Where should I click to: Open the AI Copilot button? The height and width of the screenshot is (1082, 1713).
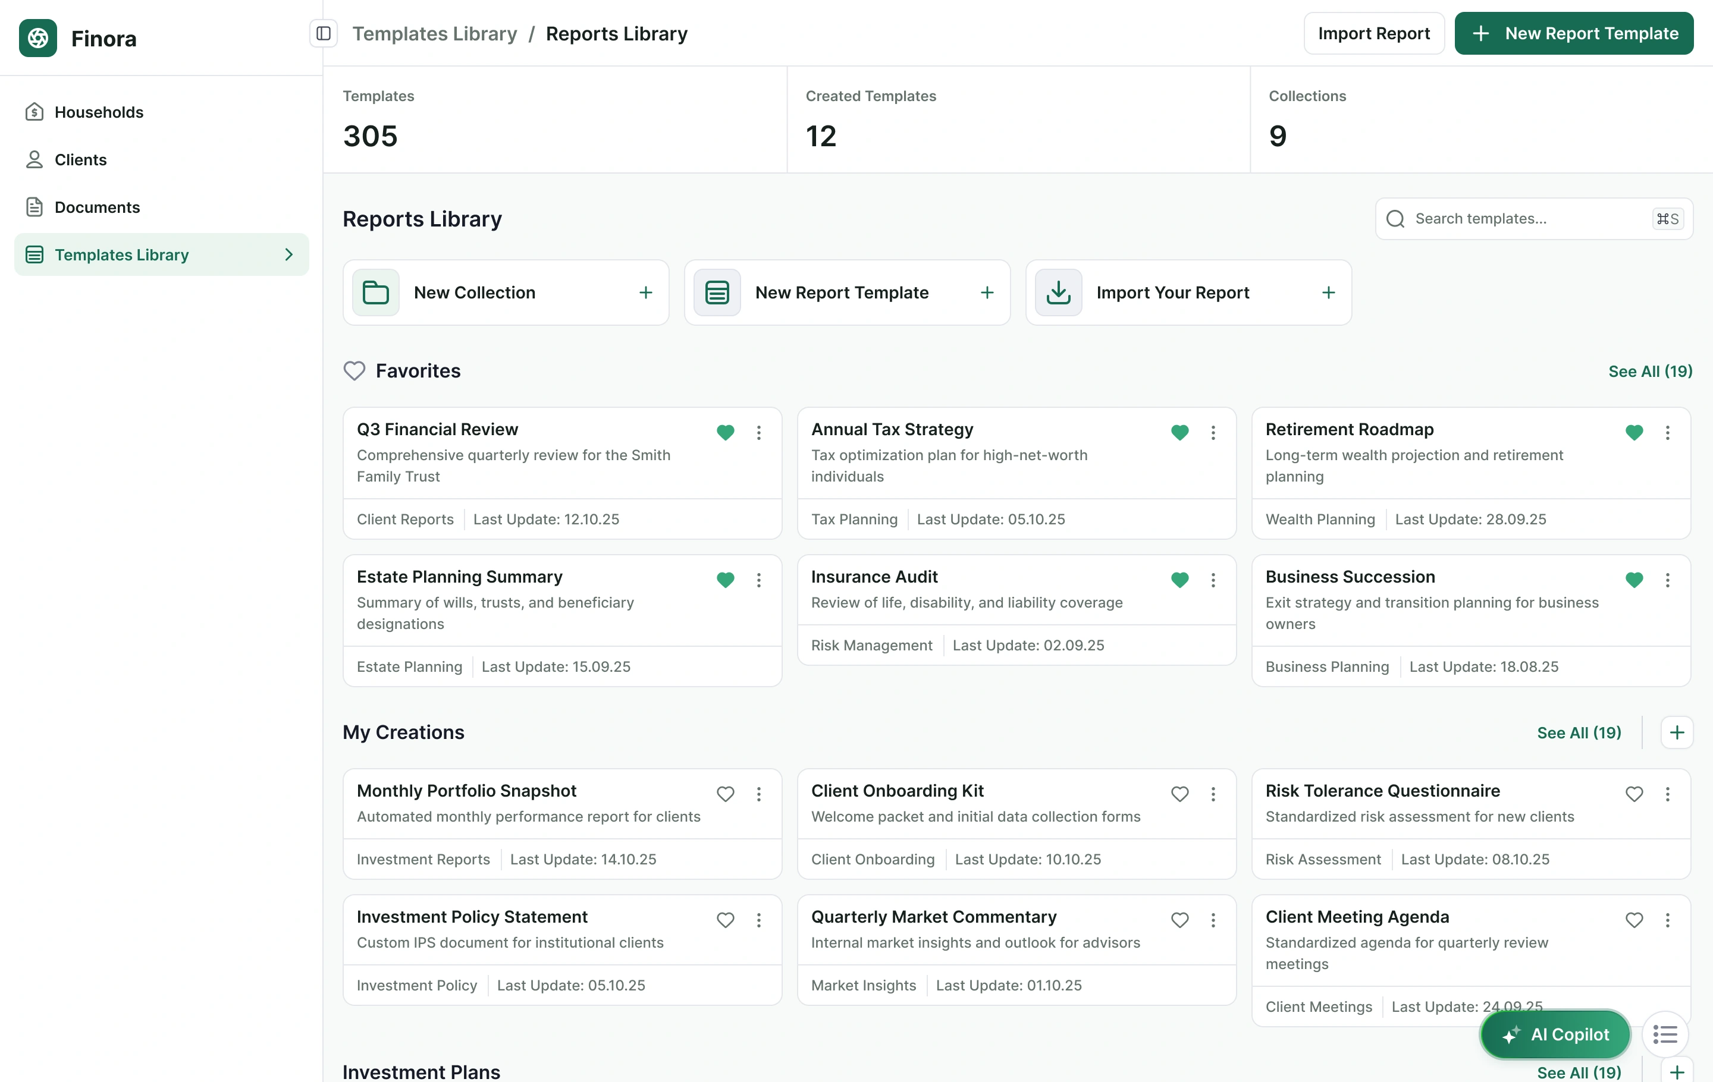tap(1555, 1034)
